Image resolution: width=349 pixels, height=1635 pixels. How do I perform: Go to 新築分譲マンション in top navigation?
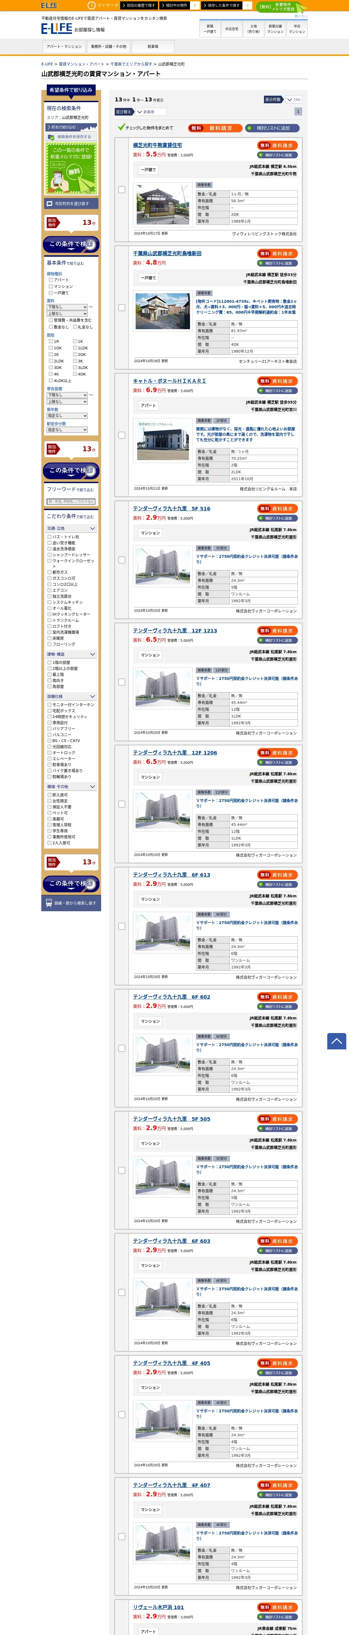(x=275, y=29)
